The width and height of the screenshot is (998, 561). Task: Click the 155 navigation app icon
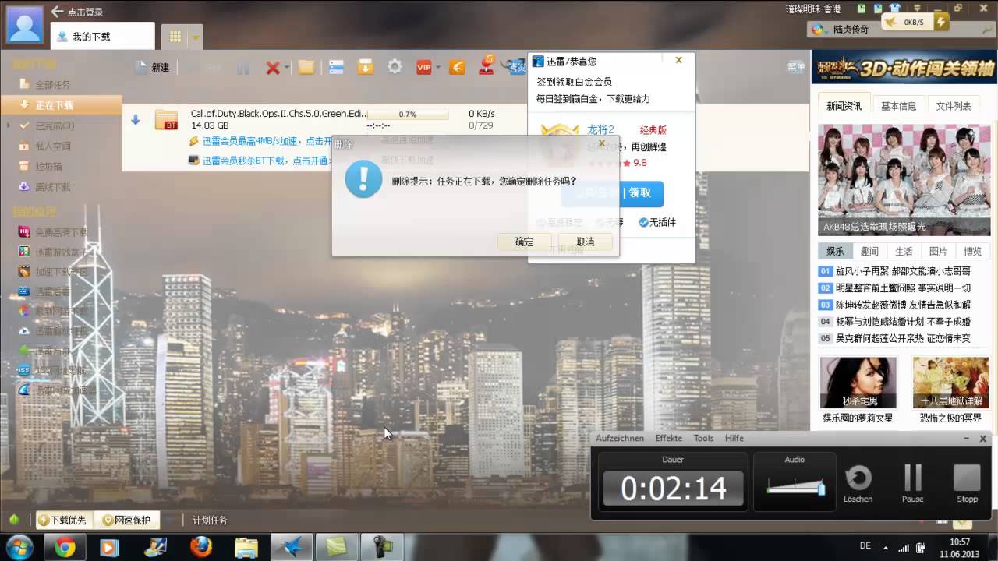pyautogui.click(x=24, y=370)
